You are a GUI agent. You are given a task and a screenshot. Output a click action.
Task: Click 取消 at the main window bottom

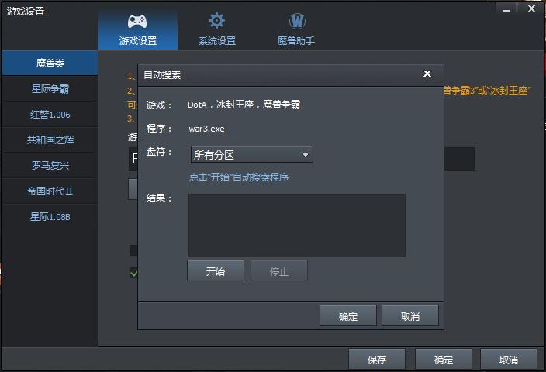tap(509, 359)
